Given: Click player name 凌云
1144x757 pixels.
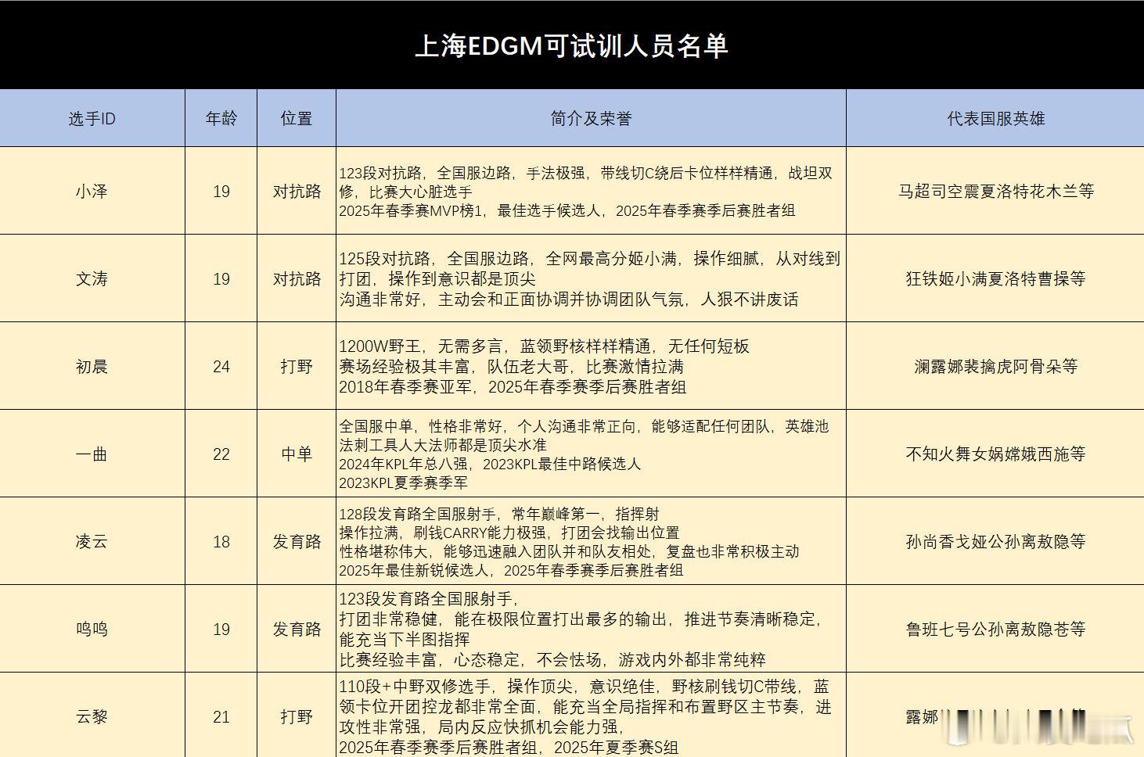Looking at the screenshot, I should tap(92, 541).
